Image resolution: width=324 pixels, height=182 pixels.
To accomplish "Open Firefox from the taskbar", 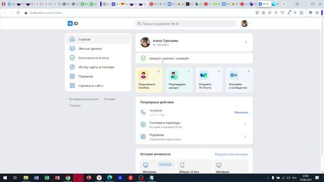I will 89,177.
